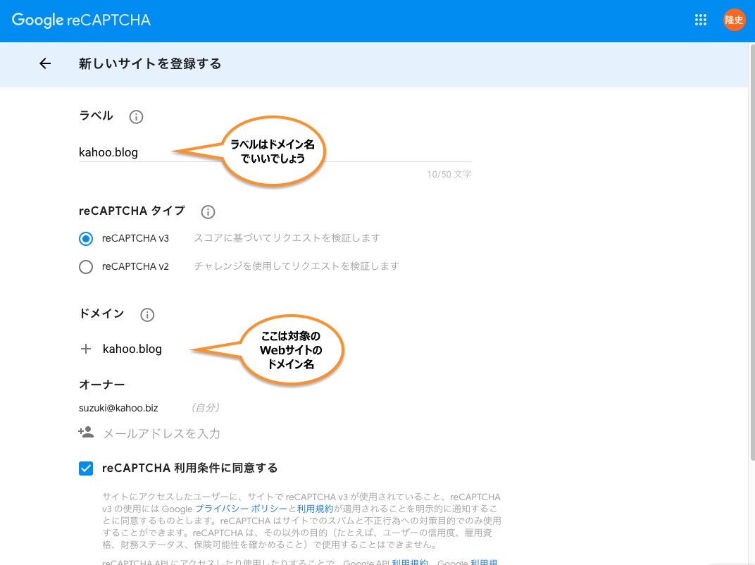Open 利用規約 link beside プライバシー ポリシー

315,509
